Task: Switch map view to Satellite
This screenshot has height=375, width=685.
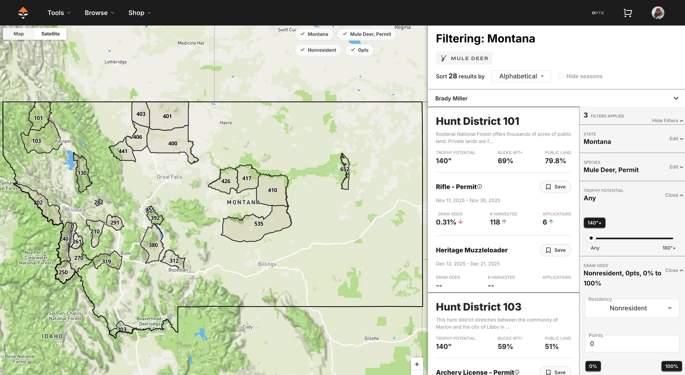Action: coord(50,34)
